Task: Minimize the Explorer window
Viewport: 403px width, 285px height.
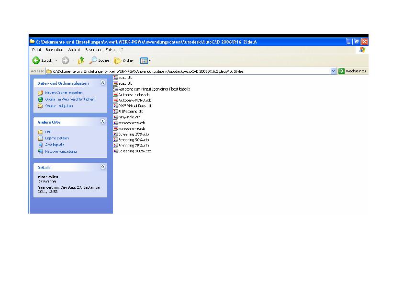Action: [348, 42]
